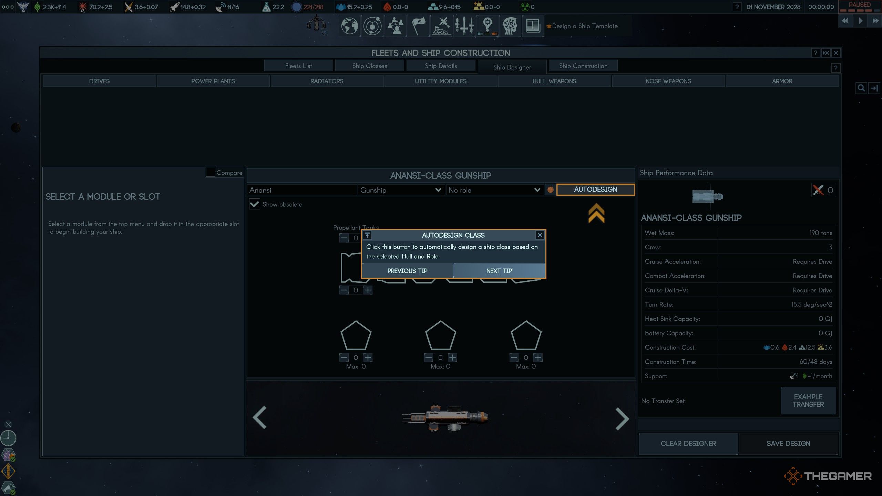Click the orange color dot beside AUTODESIGN

pyautogui.click(x=550, y=190)
